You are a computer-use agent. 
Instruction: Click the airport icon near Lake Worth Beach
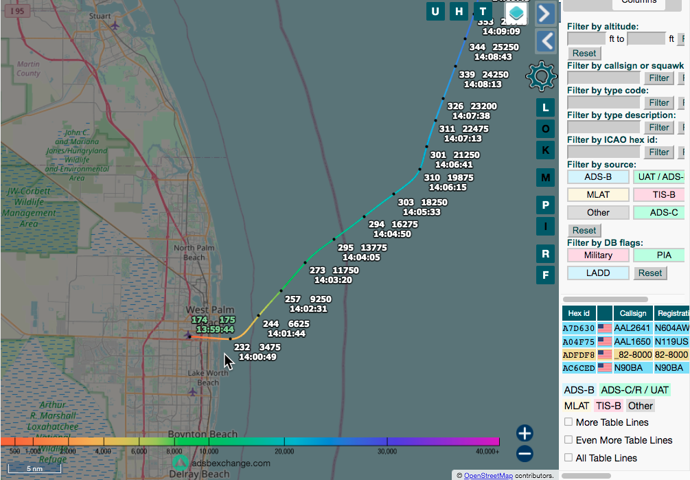[x=192, y=391]
